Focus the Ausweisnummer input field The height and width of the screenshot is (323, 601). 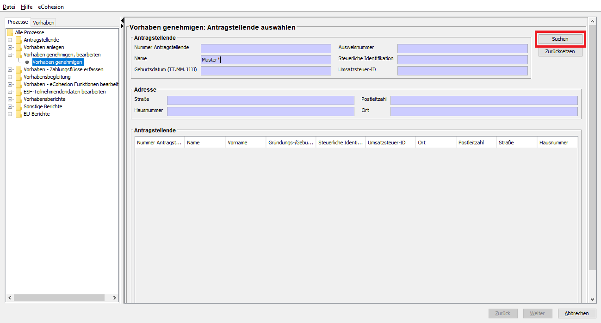click(463, 49)
